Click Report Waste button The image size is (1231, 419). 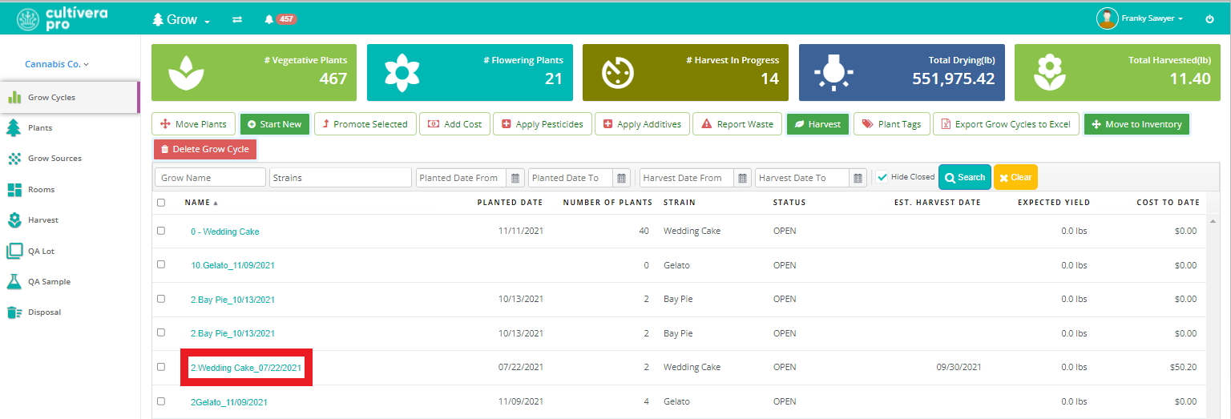click(x=737, y=124)
